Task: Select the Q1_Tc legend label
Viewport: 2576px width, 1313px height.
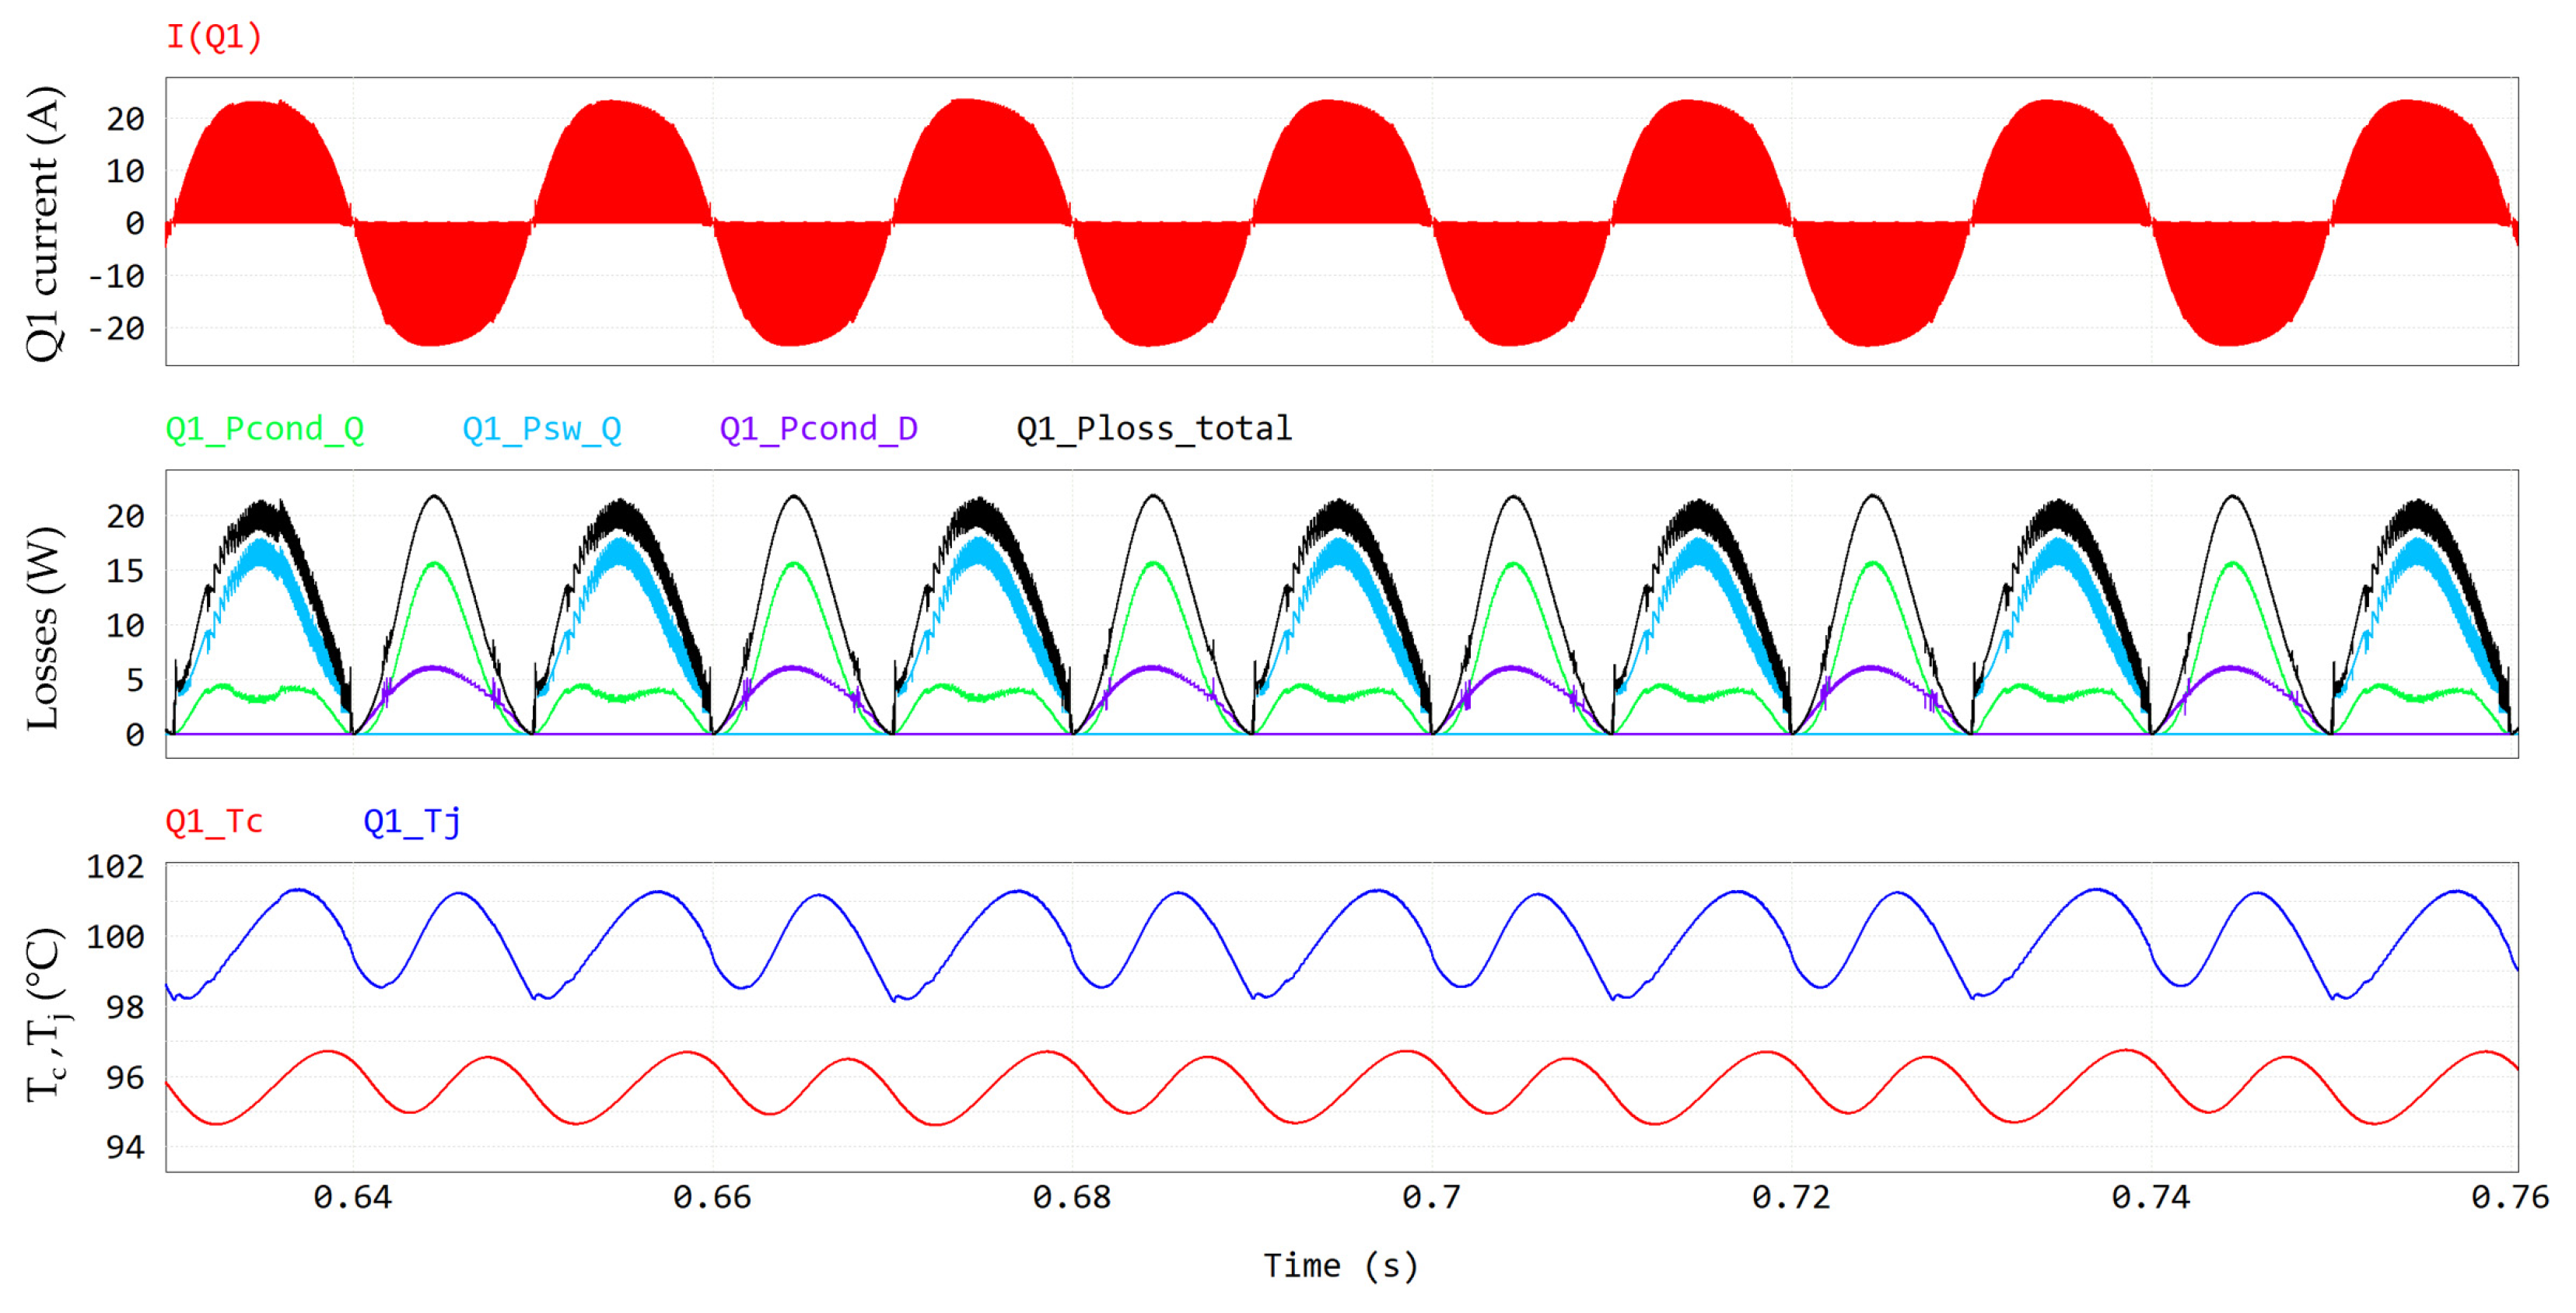Action: point(214,822)
